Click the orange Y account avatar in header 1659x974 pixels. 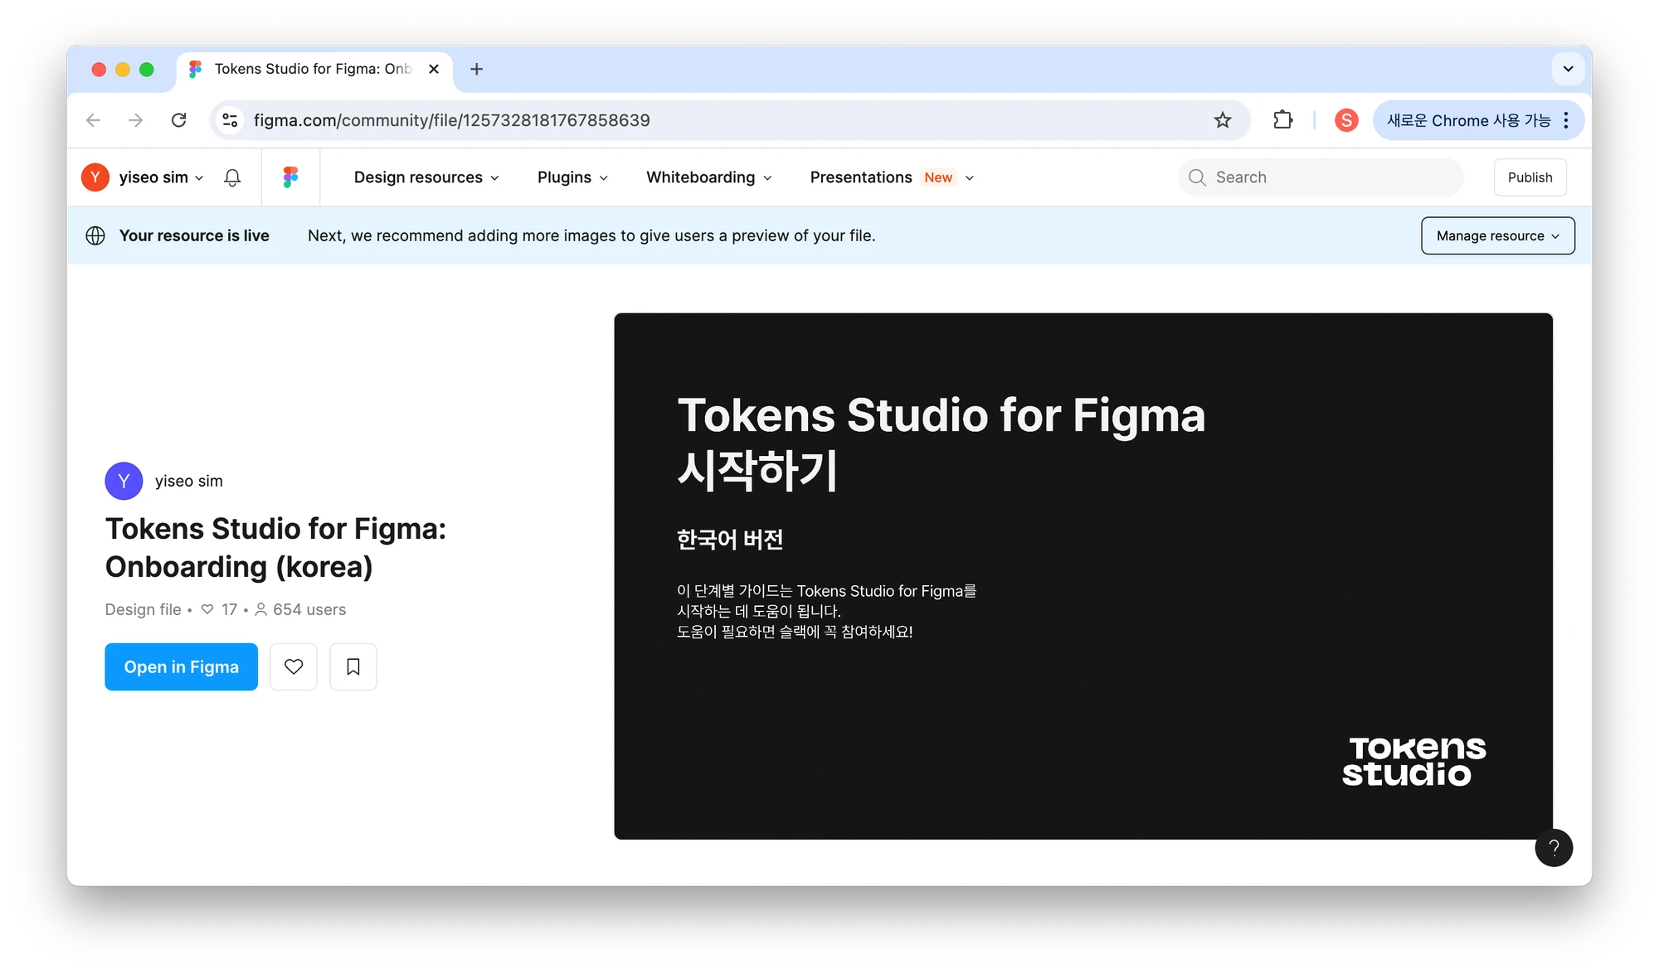point(95,177)
